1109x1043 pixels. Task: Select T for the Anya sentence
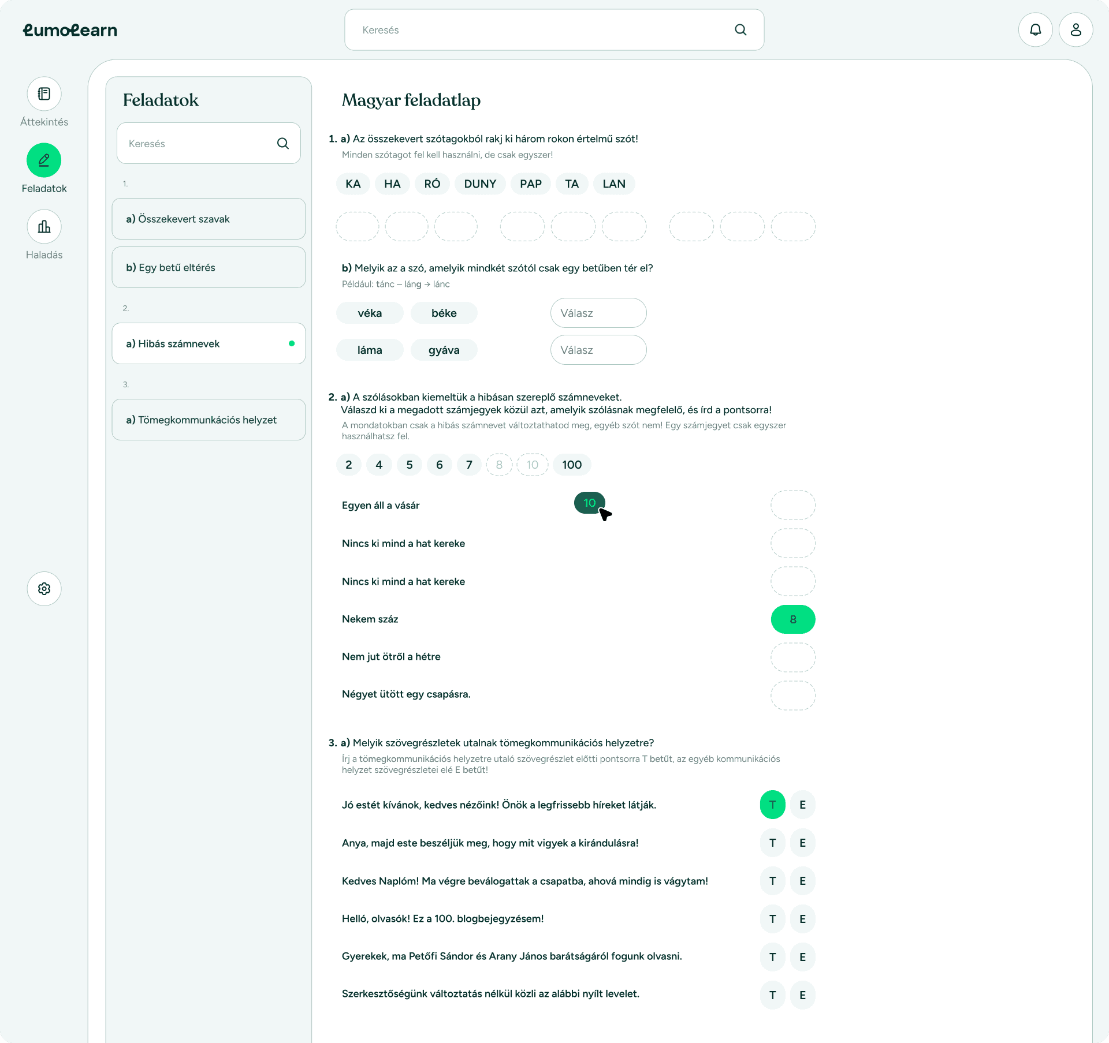click(772, 843)
